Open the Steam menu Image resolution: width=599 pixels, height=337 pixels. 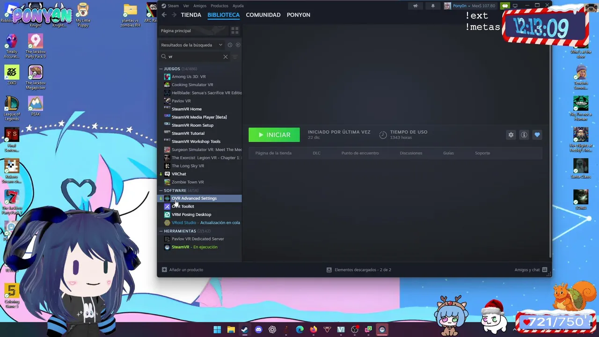(173, 6)
